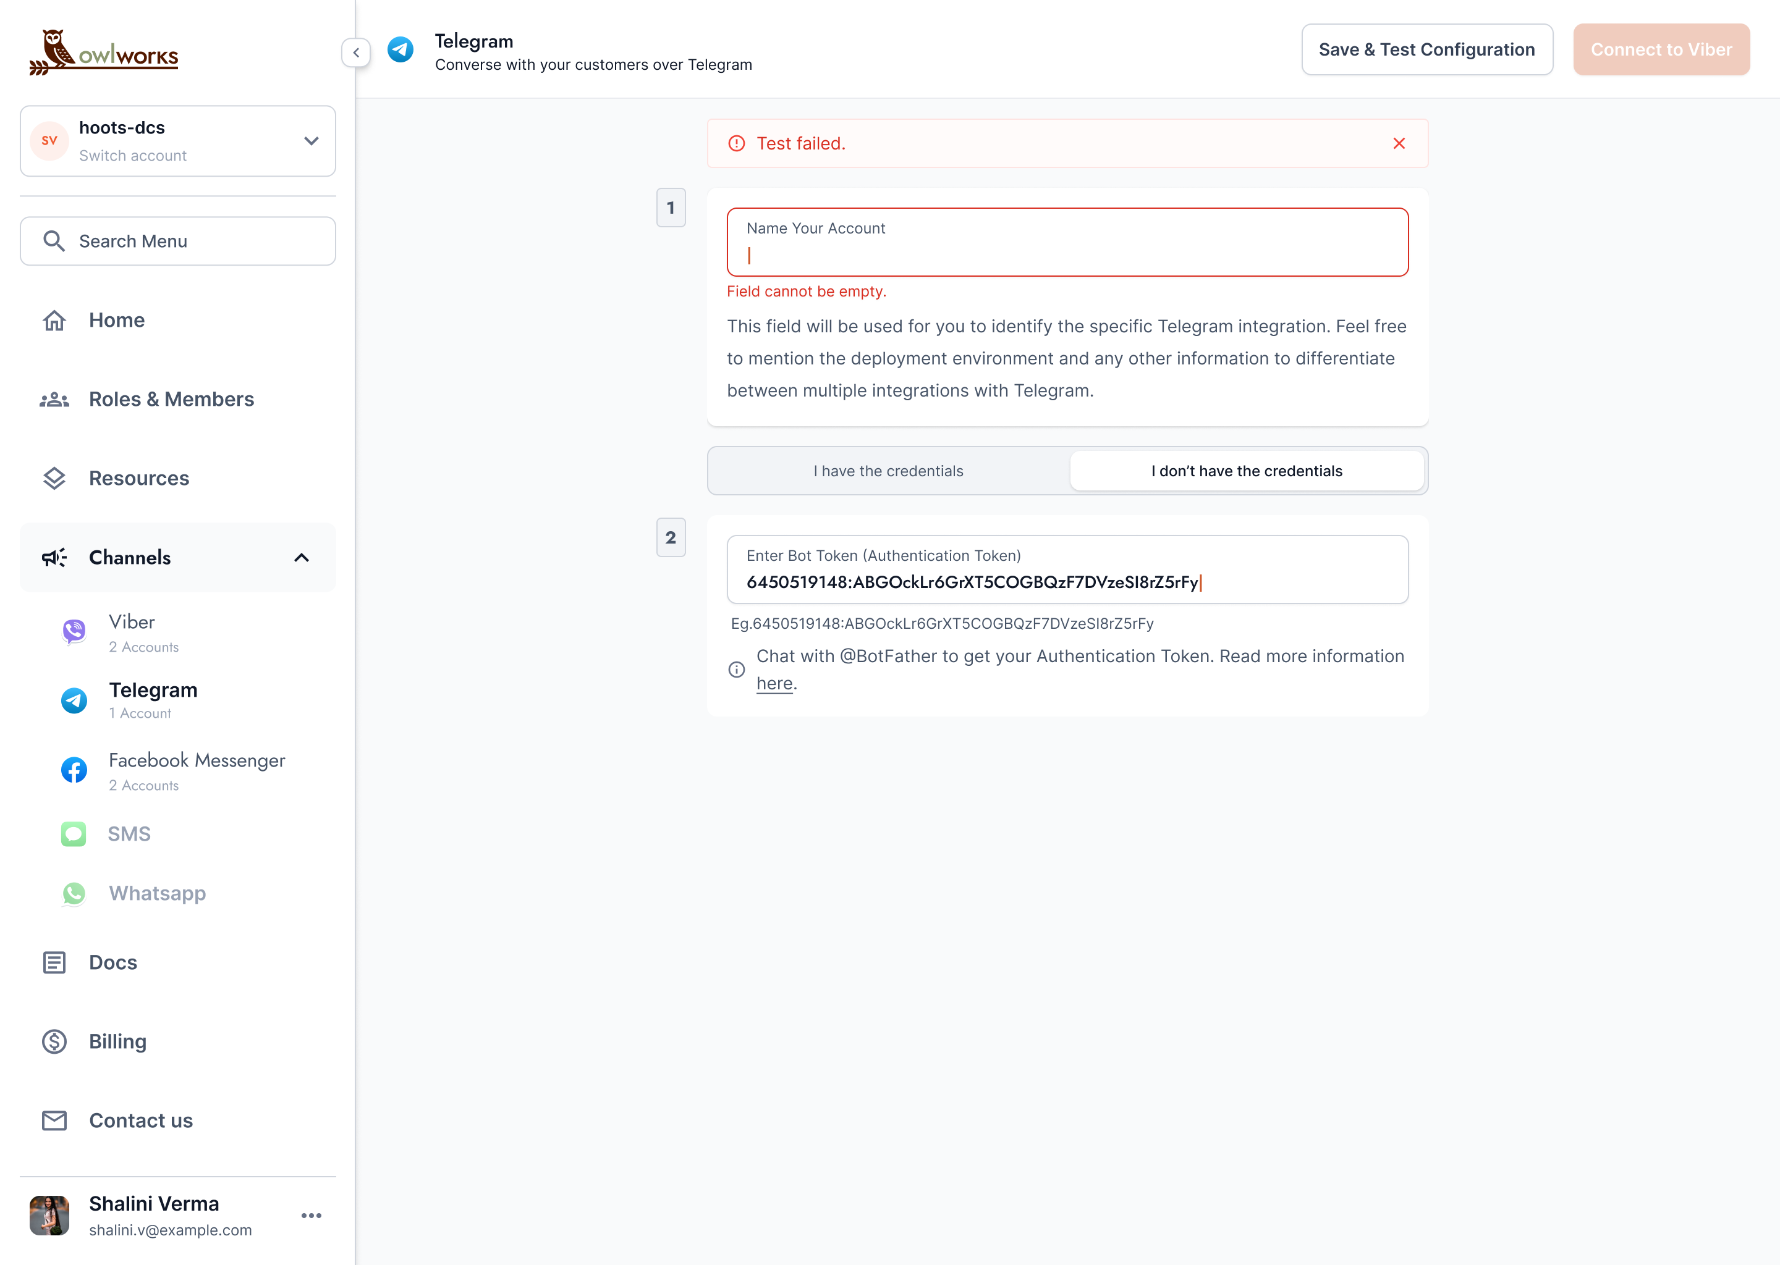Open the 'here' link for more information
Viewport: 1780px width, 1265px height.
tap(774, 684)
